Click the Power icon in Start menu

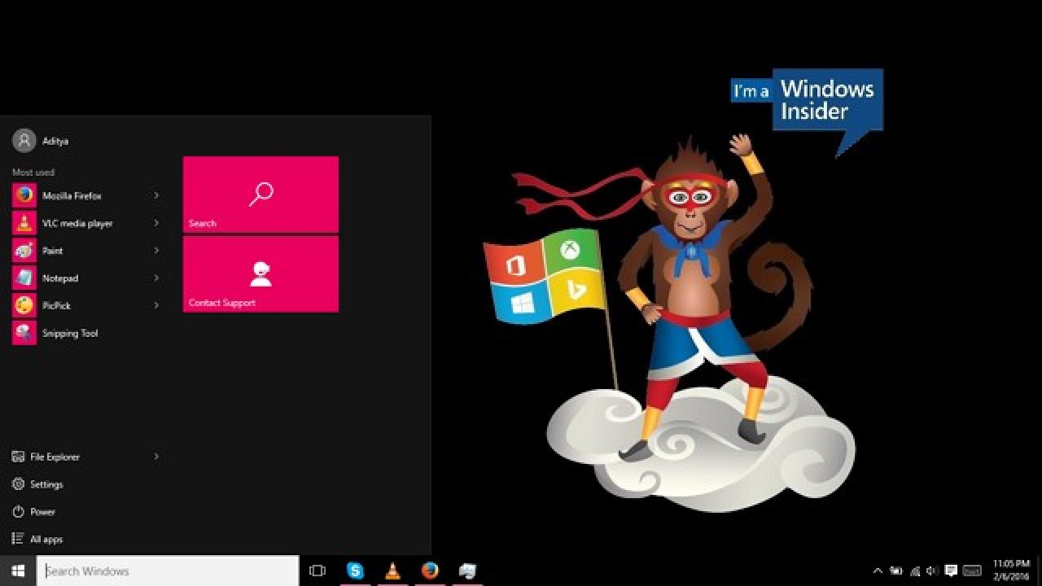[x=18, y=512]
